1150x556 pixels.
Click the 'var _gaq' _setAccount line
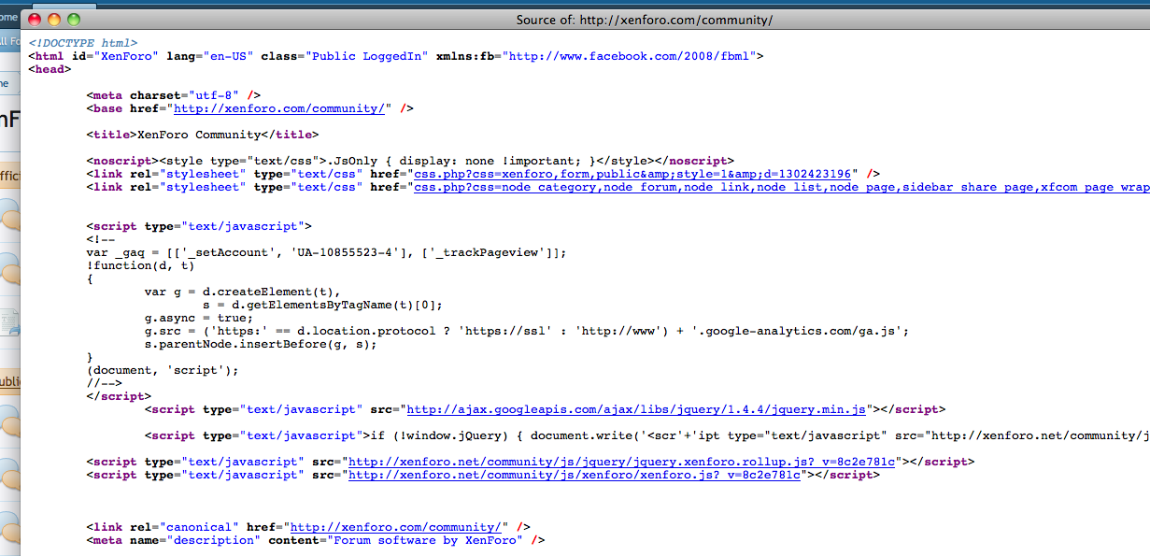coord(326,252)
